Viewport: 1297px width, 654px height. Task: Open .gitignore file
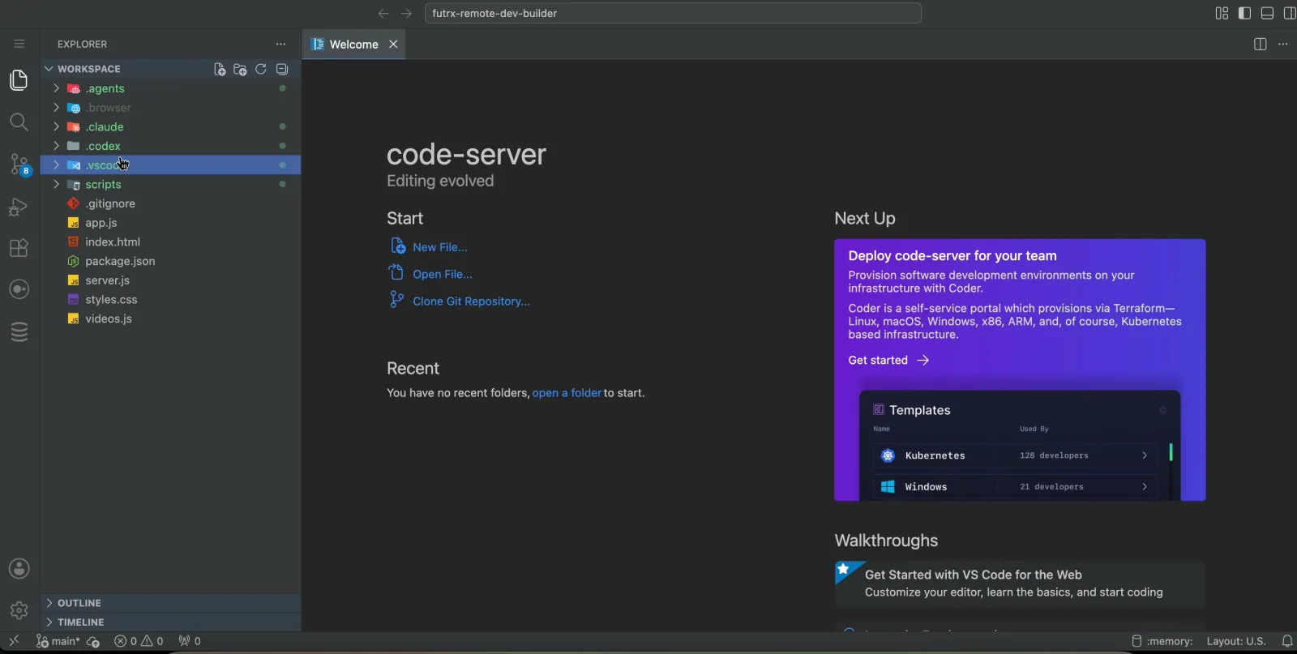coord(170,203)
